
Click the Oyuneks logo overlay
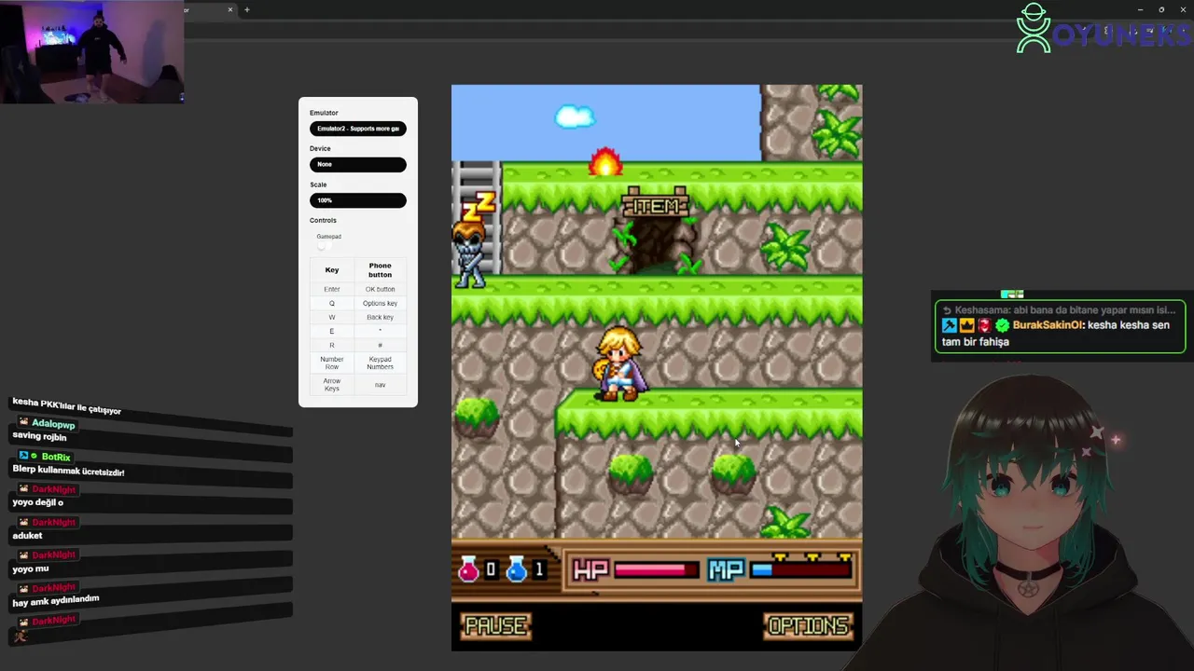pos(1103,30)
